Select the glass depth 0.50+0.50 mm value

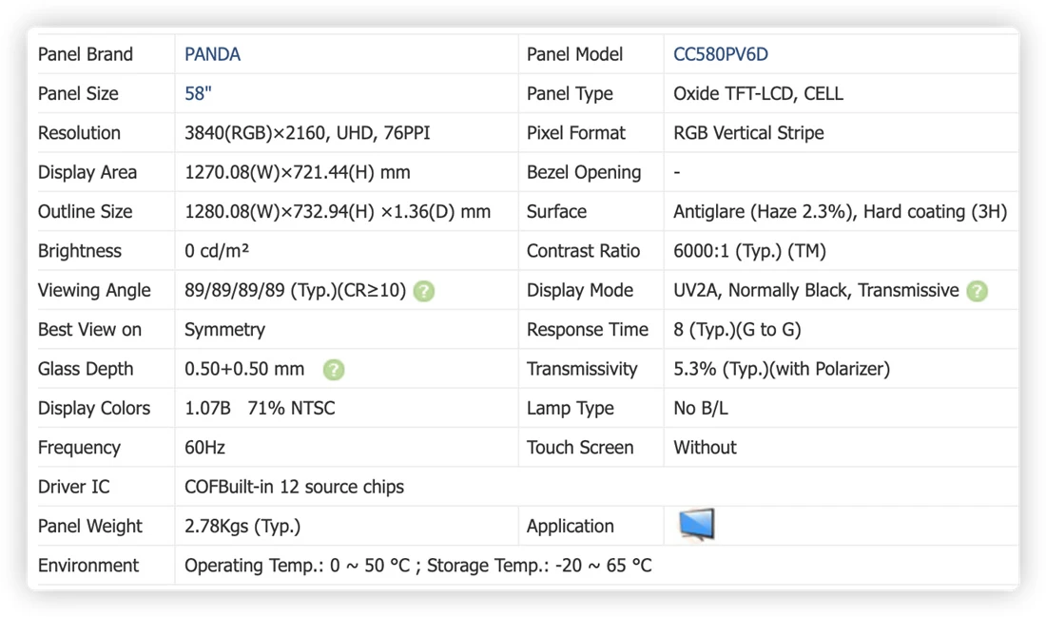click(244, 369)
